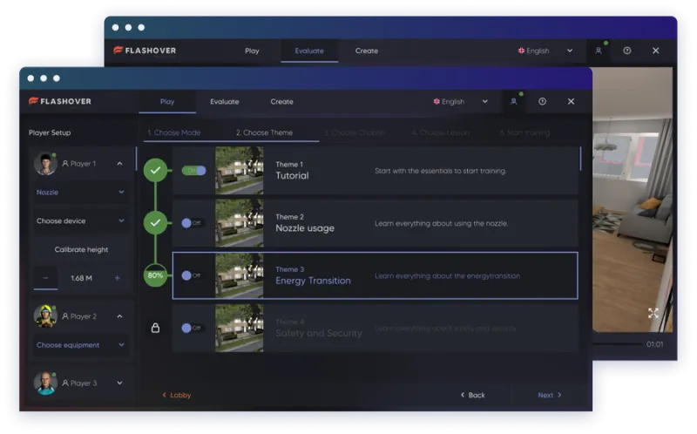
Task: Open the English language dropdown in front window
Action: coord(461,101)
